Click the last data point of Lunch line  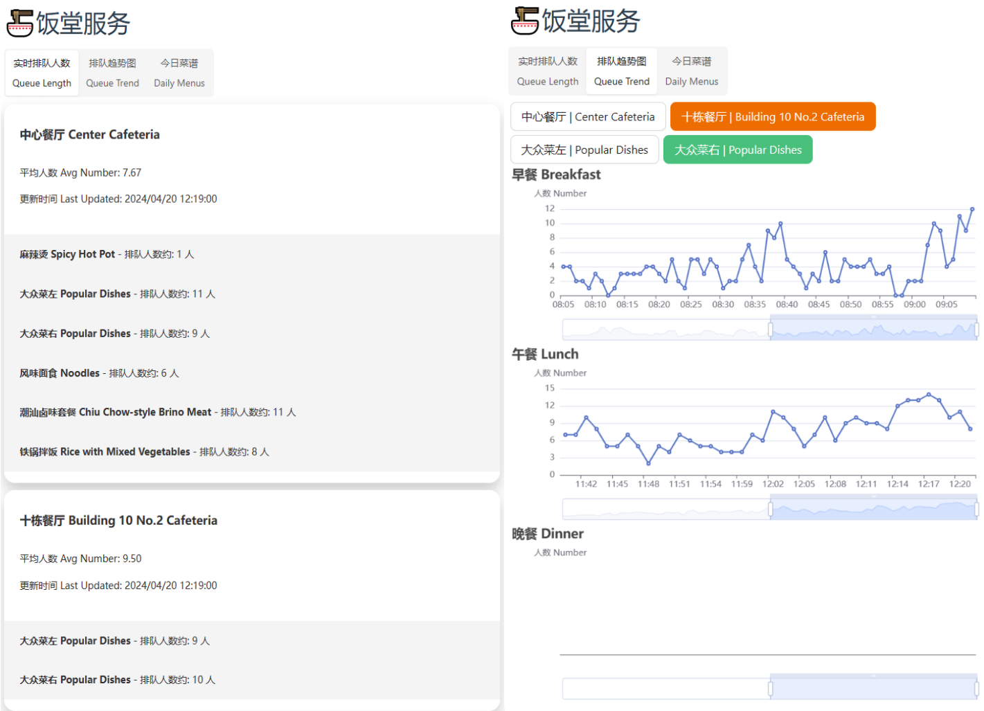tap(970, 429)
